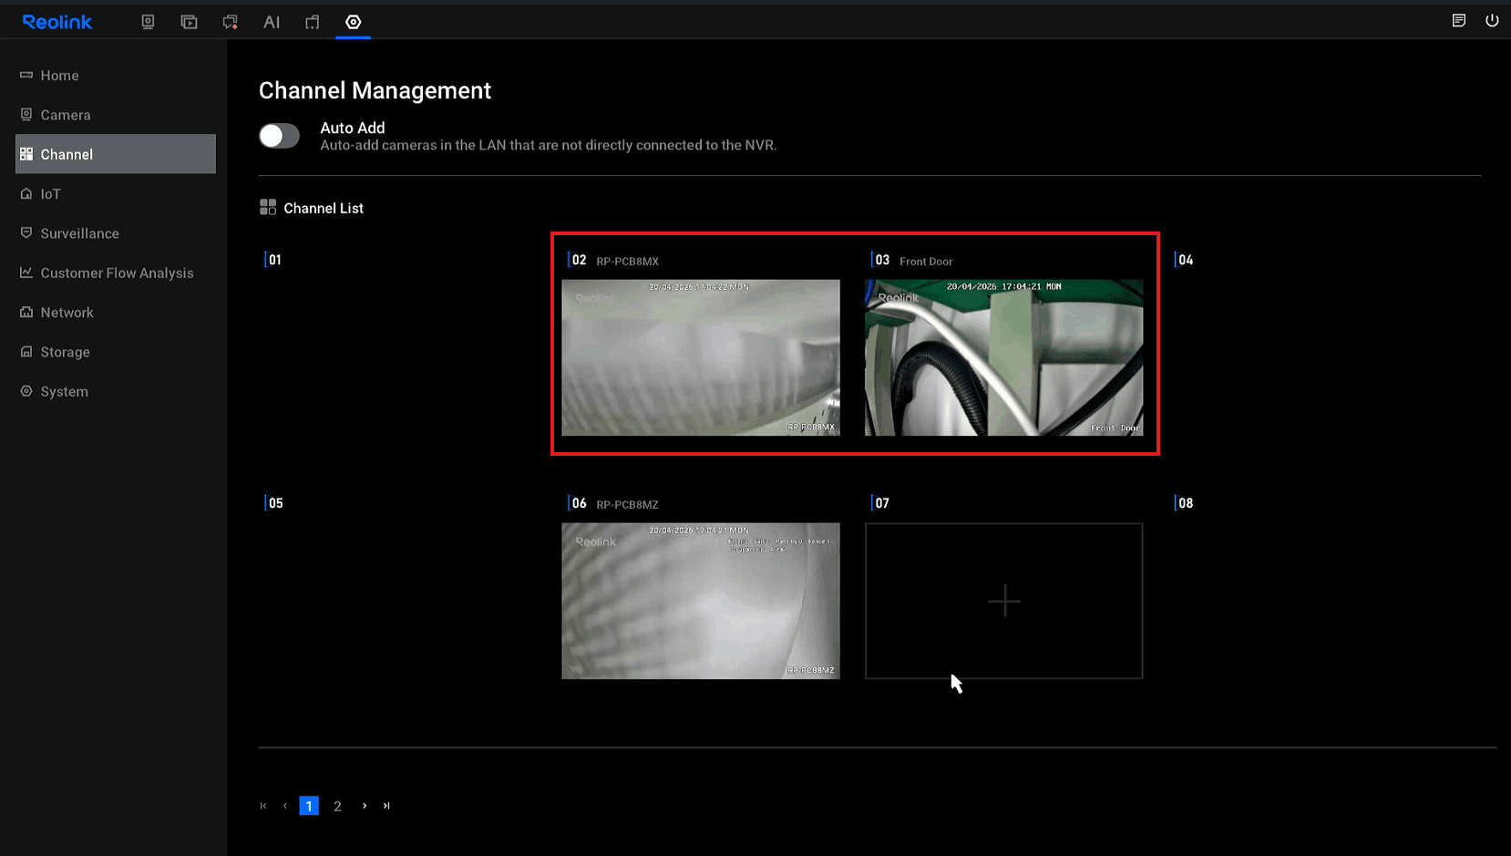This screenshot has width=1511, height=856.
Task: Click the Channel List heading
Action: coord(324,208)
